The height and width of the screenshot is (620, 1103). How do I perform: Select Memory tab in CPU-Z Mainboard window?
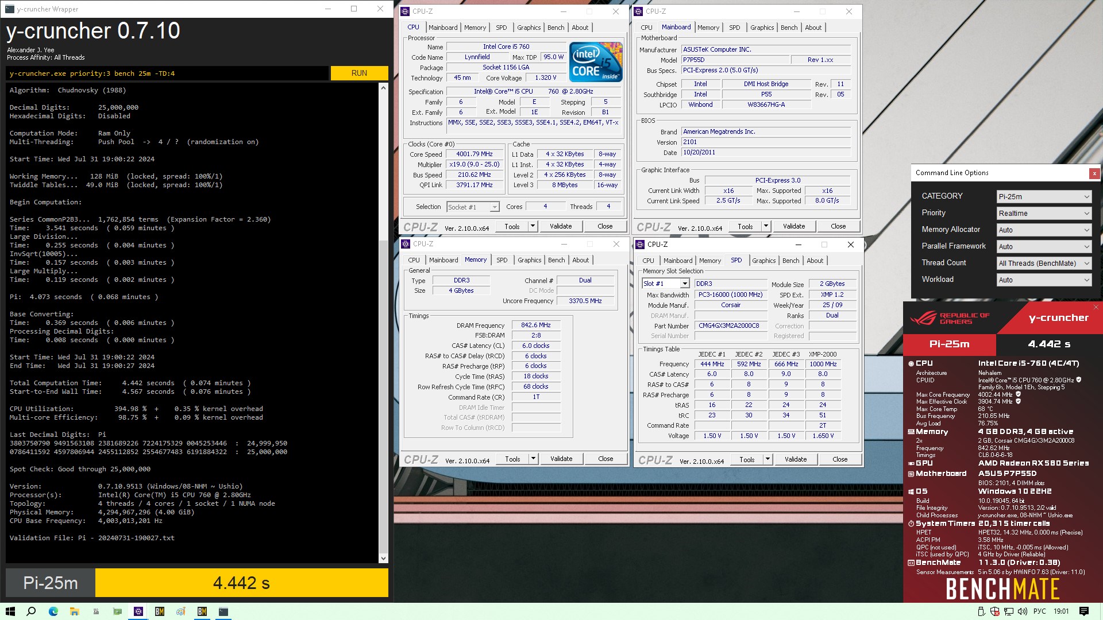(x=708, y=28)
